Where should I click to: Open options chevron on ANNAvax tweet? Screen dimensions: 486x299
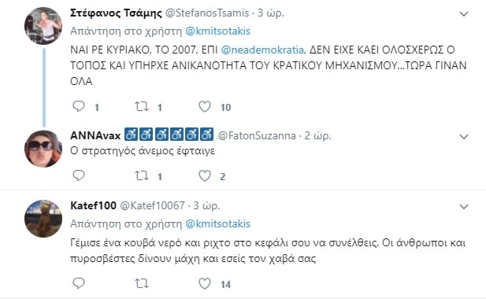click(x=464, y=136)
